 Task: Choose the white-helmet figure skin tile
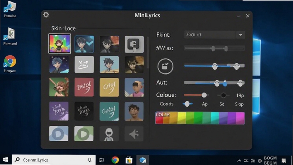[x=109, y=134]
